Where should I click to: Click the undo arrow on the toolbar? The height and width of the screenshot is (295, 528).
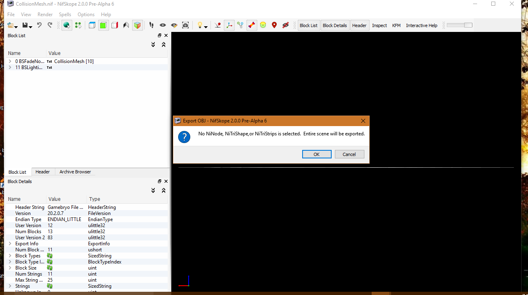click(x=39, y=25)
